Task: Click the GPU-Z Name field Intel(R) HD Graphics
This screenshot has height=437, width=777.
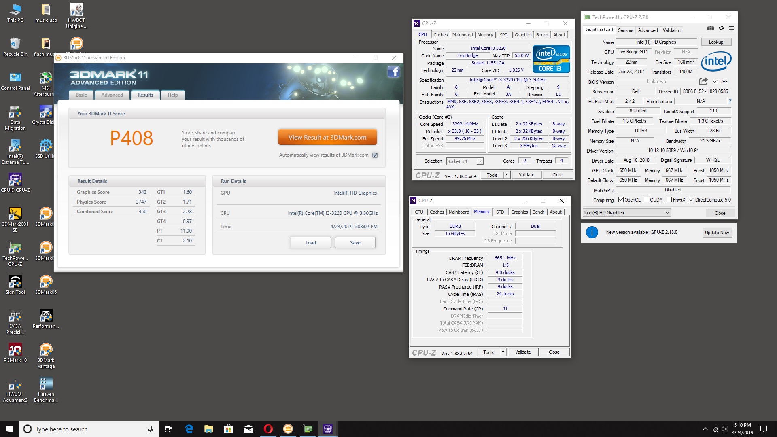Action: coord(656,42)
